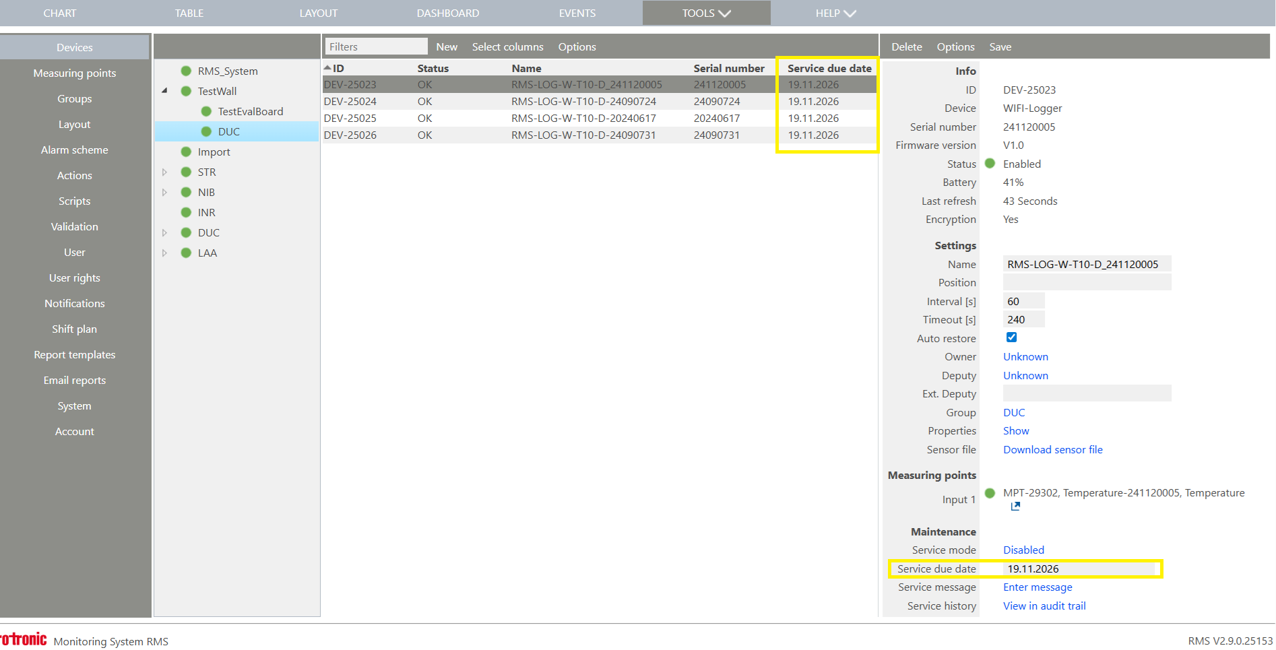The image size is (1276, 650).
Task: Click the green status dot next to Enabled
Action: (x=989, y=163)
